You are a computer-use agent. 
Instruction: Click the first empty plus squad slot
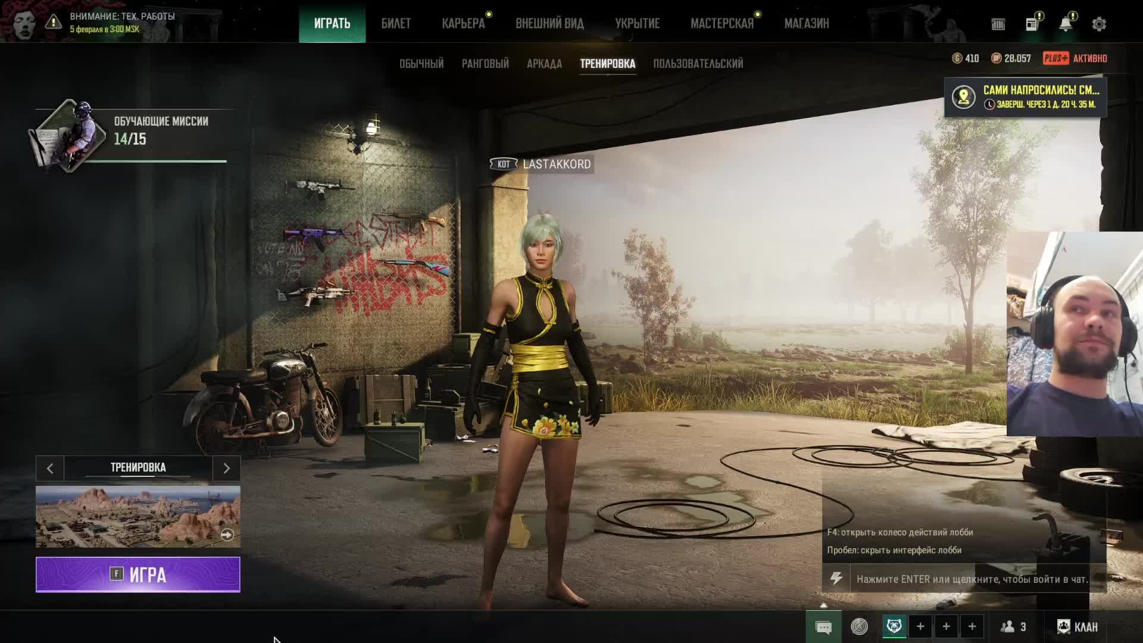[920, 626]
